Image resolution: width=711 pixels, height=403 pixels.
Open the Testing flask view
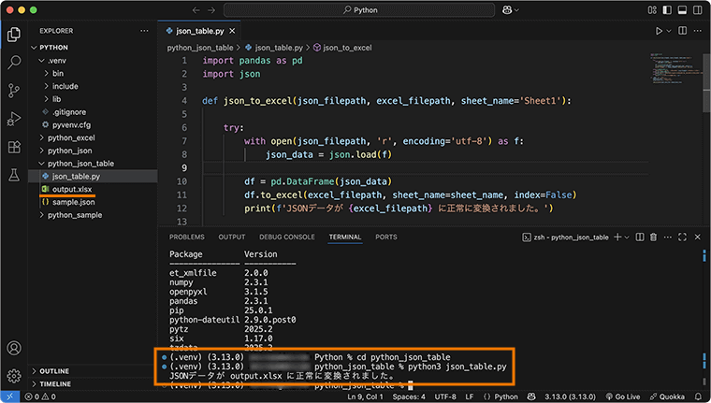(x=14, y=175)
